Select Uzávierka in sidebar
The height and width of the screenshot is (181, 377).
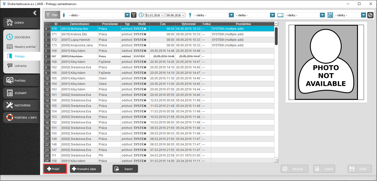click(x=21, y=66)
